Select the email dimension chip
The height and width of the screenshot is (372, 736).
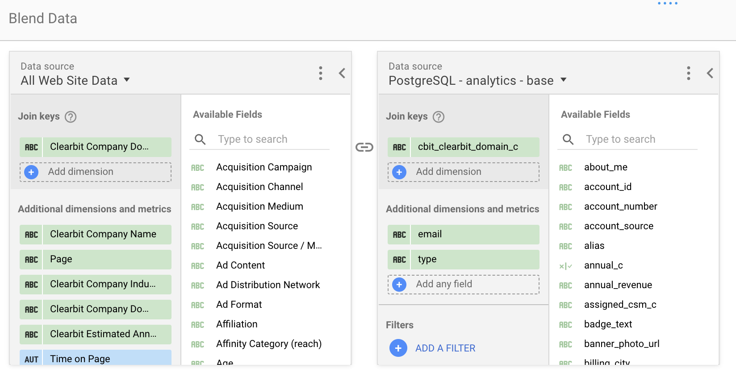464,235
